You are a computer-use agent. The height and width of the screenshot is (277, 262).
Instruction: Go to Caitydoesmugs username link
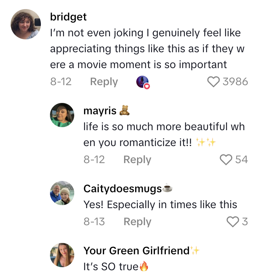pos(122,188)
